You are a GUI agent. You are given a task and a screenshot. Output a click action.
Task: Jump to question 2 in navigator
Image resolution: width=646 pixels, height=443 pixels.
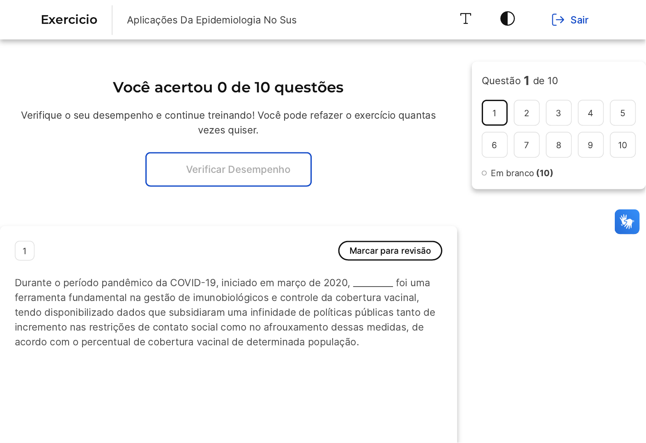point(526,113)
